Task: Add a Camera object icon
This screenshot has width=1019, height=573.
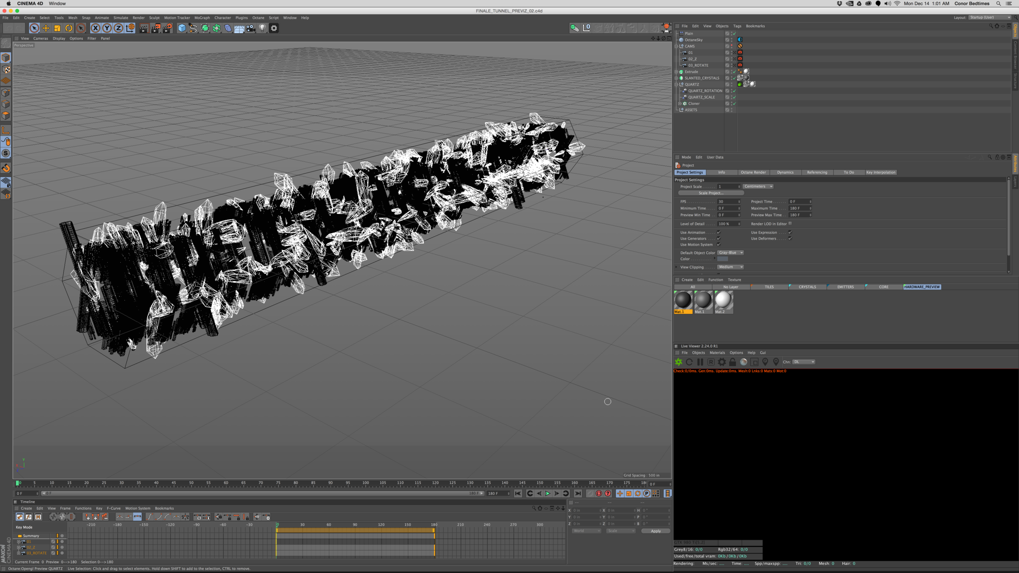Action: 251,28
